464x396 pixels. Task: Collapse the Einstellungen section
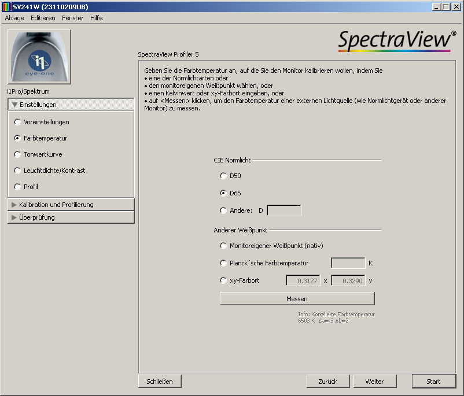click(71, 105)
